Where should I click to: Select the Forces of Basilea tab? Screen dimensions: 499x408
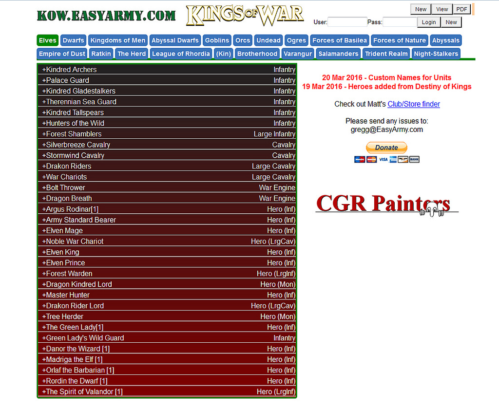click(x=339, y=40)
